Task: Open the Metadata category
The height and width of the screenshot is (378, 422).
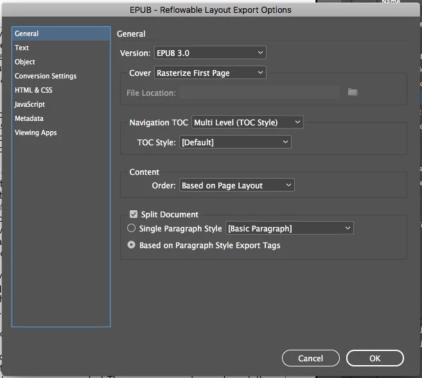Action: [61, 118]
